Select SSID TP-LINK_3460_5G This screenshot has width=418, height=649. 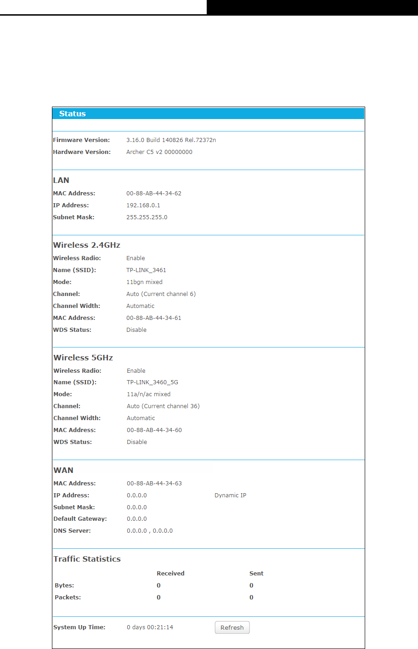pyautogui.click(x=153, y=382)
